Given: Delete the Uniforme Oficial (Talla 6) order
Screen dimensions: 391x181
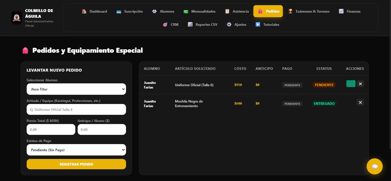Looking at the screenshot, I should tap(360, 84).
